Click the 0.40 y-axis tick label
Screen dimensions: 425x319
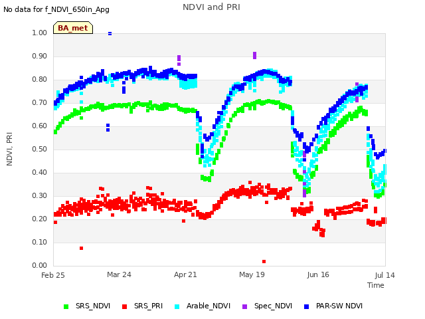(x=40, y=173)
